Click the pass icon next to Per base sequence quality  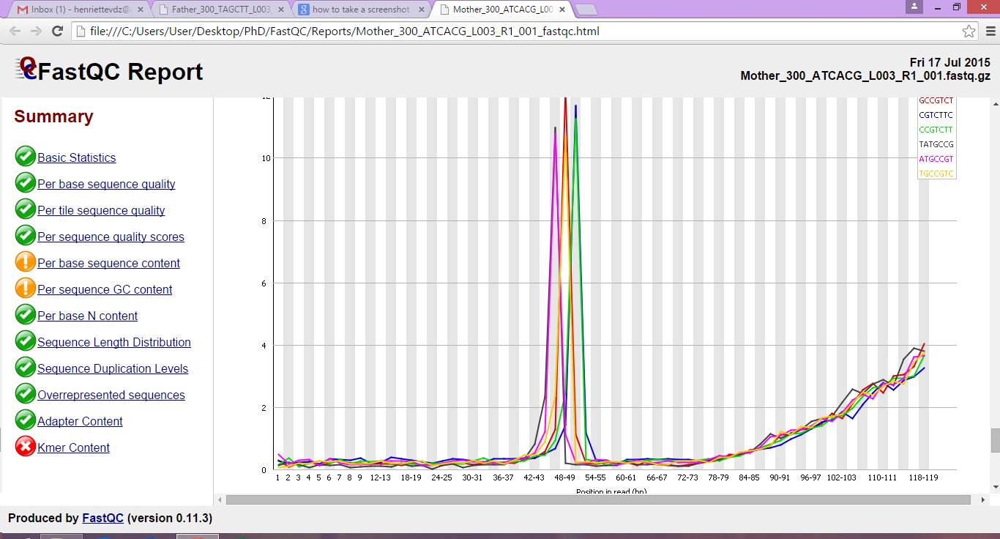pyautogui.click(x=26, y=183)
